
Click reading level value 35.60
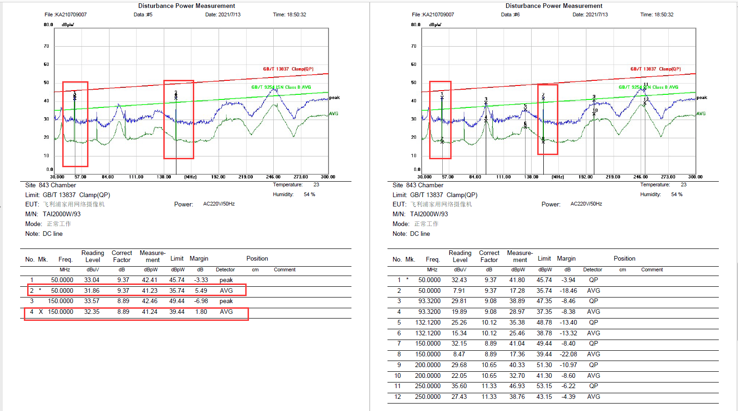coord(459,386)
